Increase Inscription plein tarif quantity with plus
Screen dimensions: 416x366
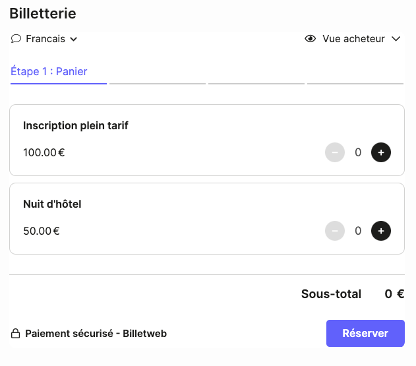click(x=381, y=152)
